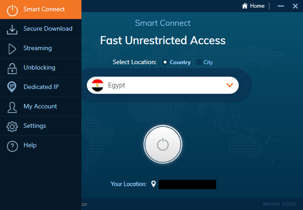Expand the location dropdown orange chevron
This screenshot has width=303, height=210.
coord(230,85)
